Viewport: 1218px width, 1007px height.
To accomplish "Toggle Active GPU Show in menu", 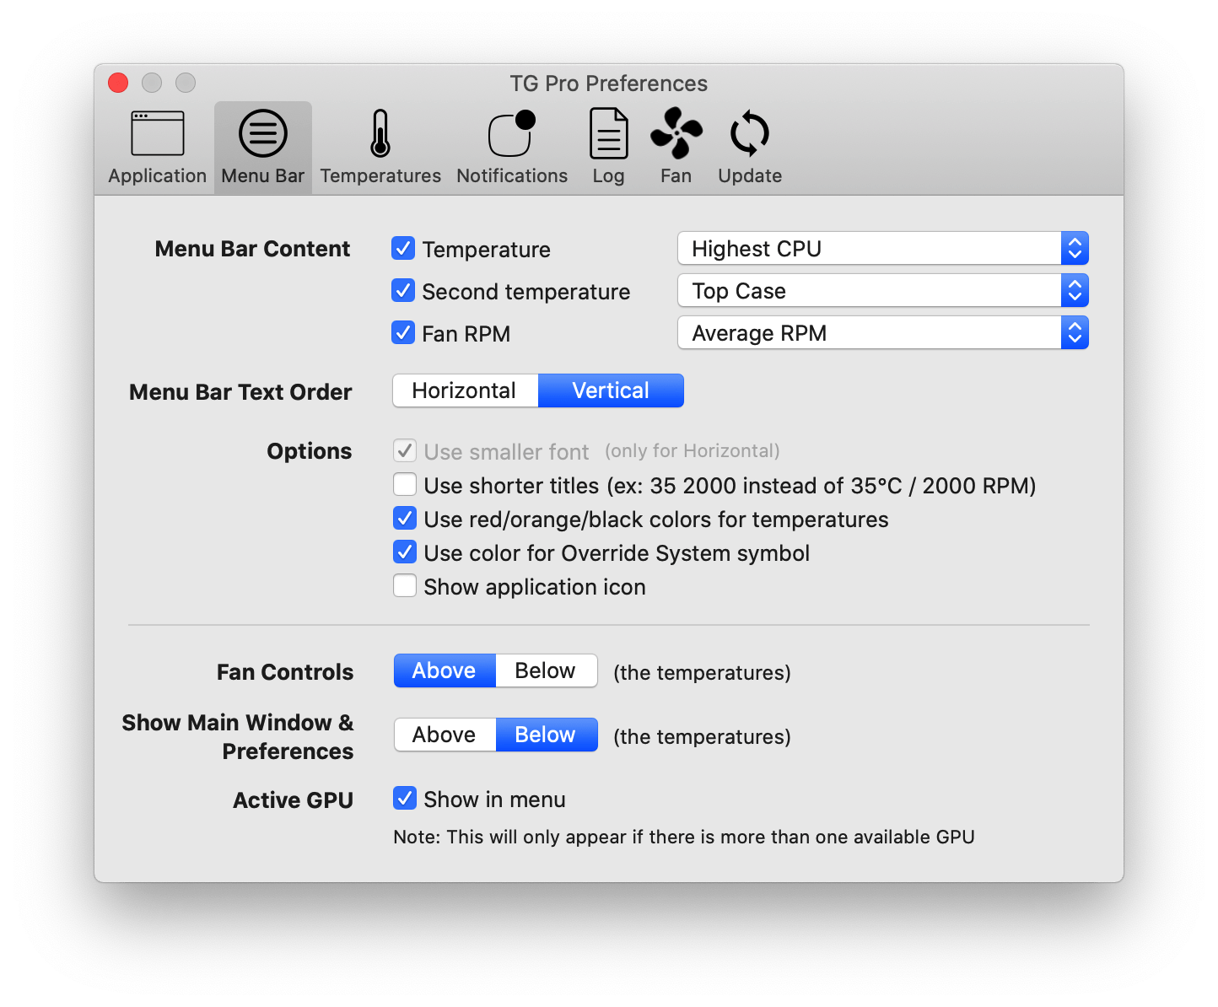I will point(405,799).
